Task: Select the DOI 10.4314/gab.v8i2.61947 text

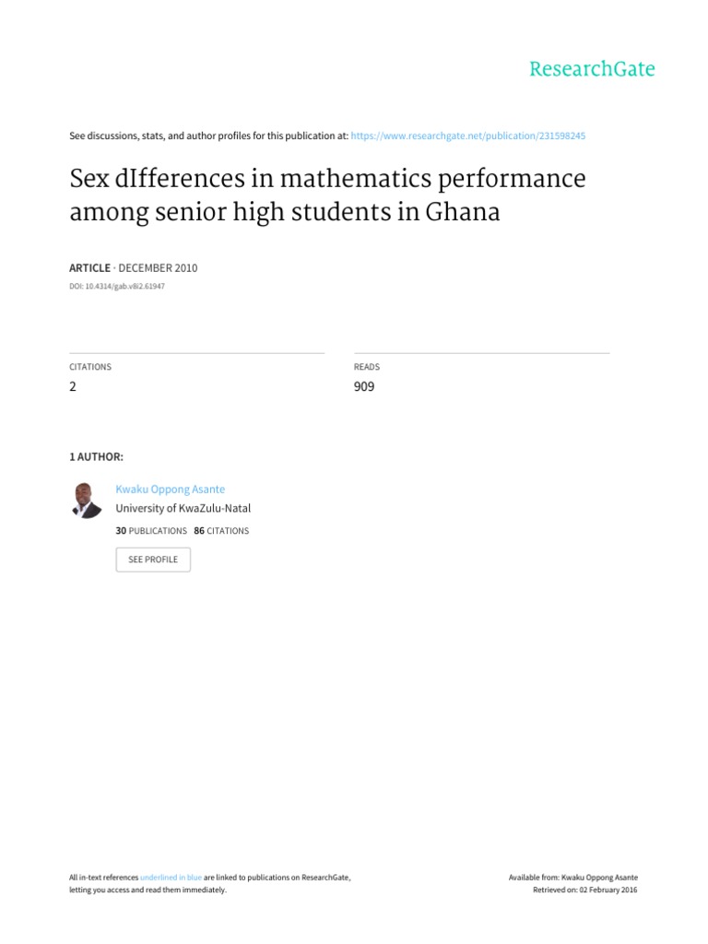Action: point(117,287)
